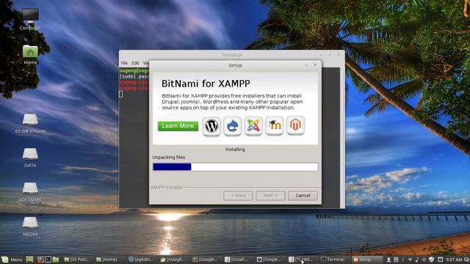Open the network wifi tray icon
Image resolution: width=470 pixels, height=264 pixels.
click(410, 260)
